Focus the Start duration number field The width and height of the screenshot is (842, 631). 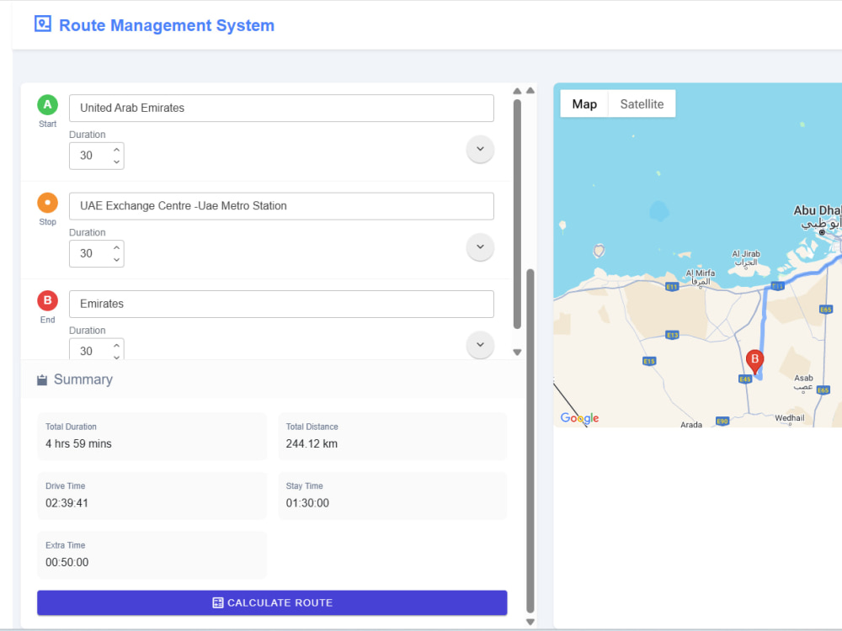(x=97, y=156)
